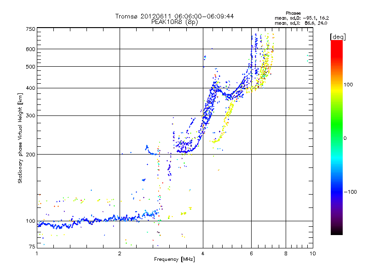
Task: Click the subtitle "PEAK10R8 (8p)"
Action: point(175,22)
